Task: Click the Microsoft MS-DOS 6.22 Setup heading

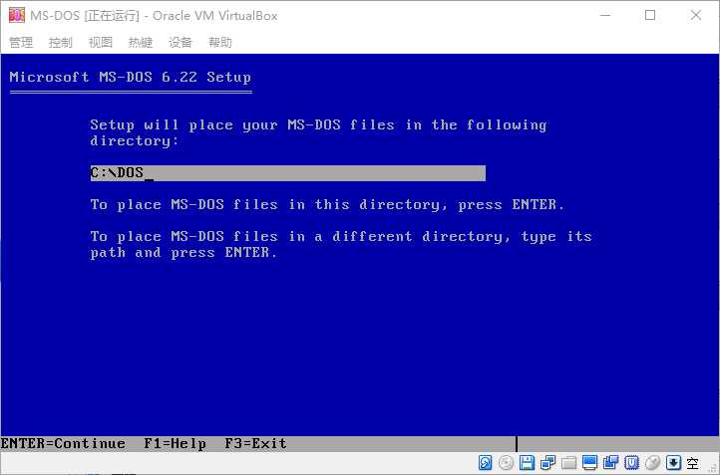Action: [131, 77]
